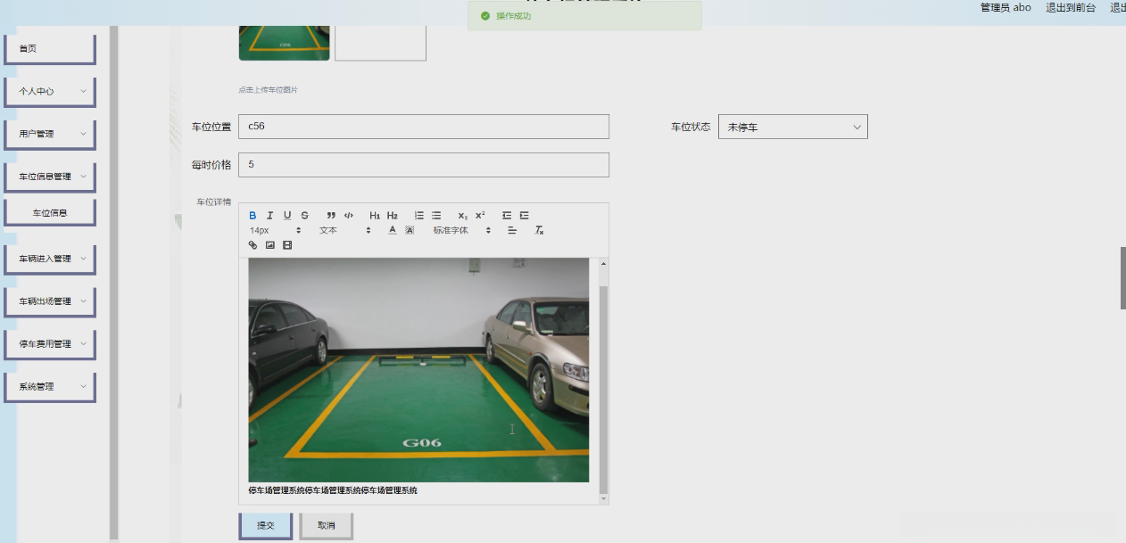Apply ordered numbered list

click(419, 216)
